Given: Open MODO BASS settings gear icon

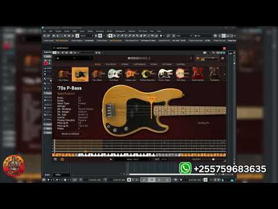Looking at the screenshot, I should [x=222, y=58].
